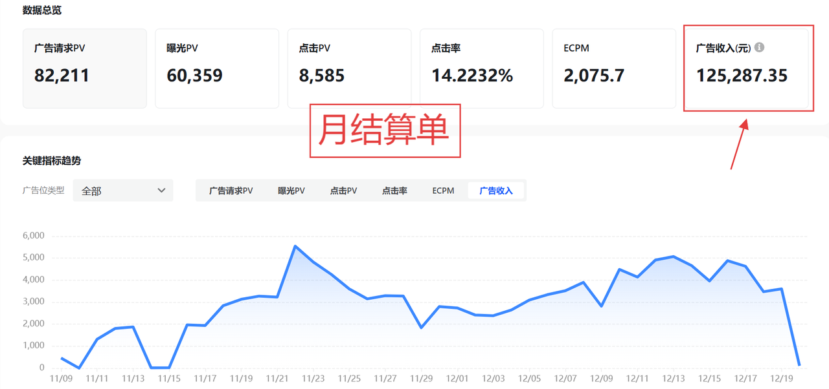Click the 广告请求PV summary card
Viewport: 829px width, 389px height.
click(84, 68)
